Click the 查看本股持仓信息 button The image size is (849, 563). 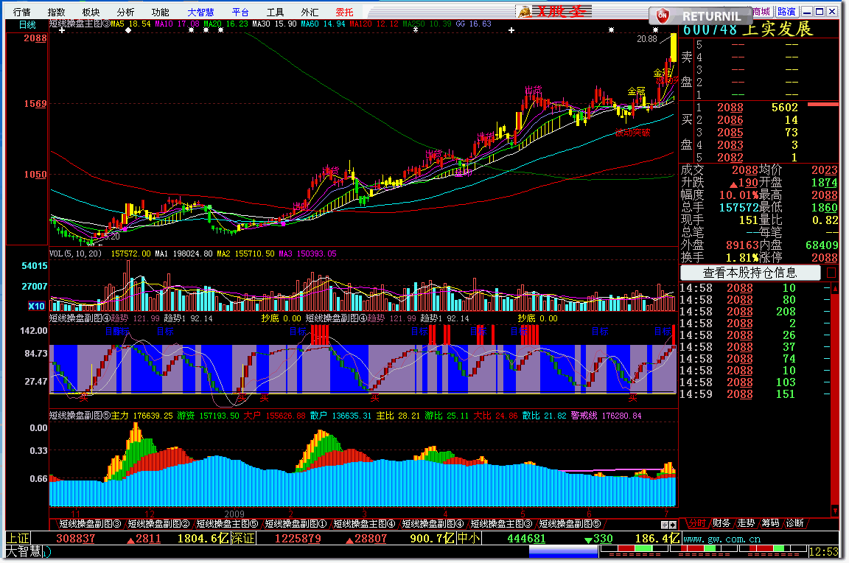coord(750,273)
